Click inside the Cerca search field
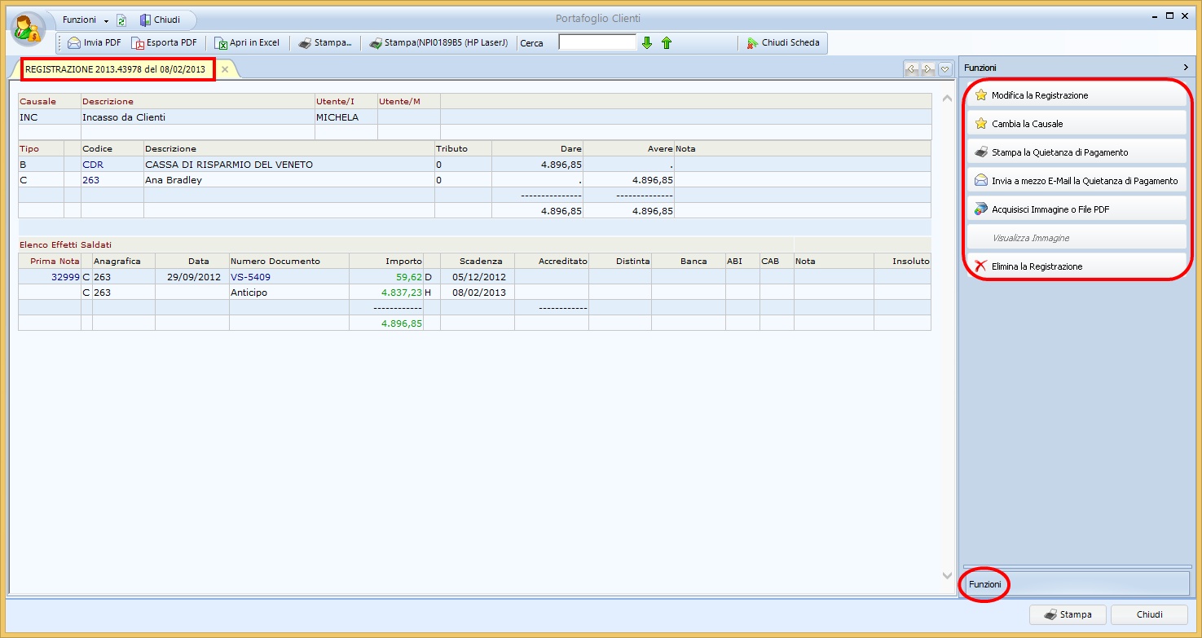 [x=597, y=42]
